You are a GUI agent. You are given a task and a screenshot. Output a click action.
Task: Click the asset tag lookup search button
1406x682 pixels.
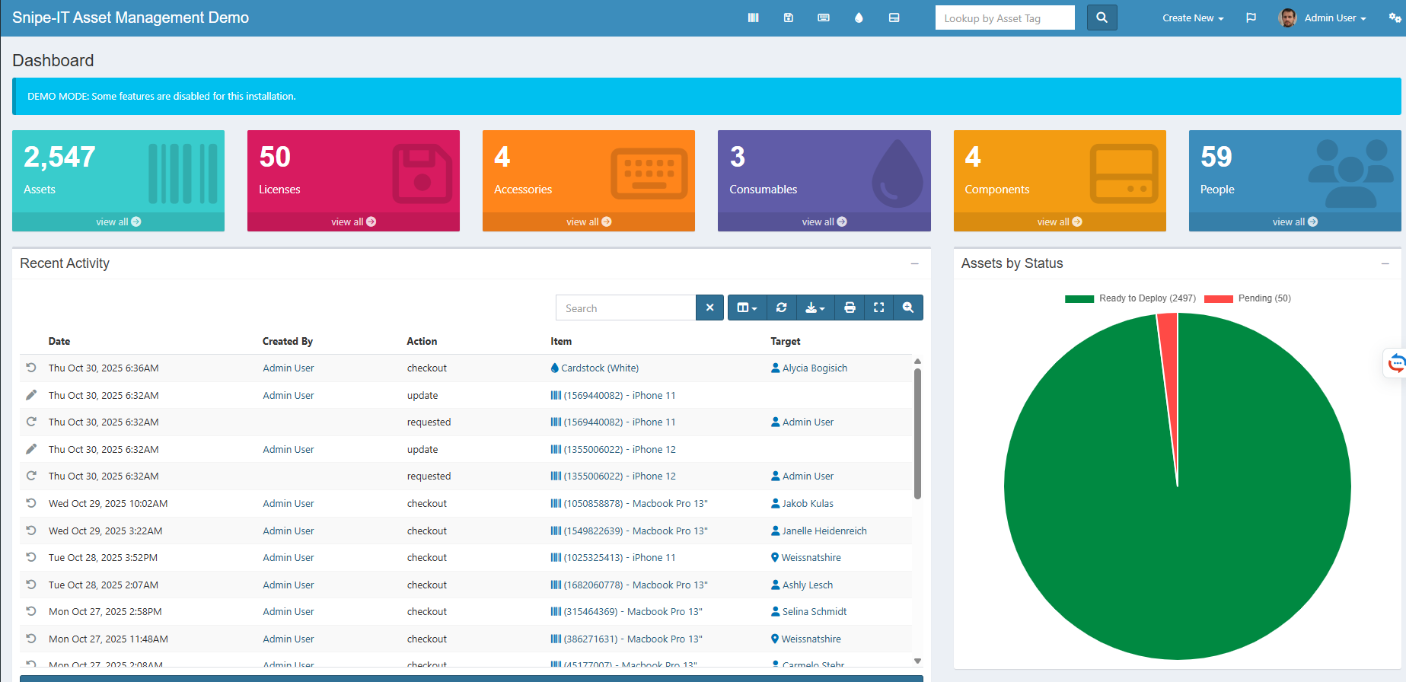[1102, 18]
